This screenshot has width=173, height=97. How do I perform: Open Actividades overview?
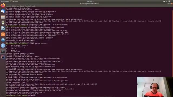(x=5, y=1)
